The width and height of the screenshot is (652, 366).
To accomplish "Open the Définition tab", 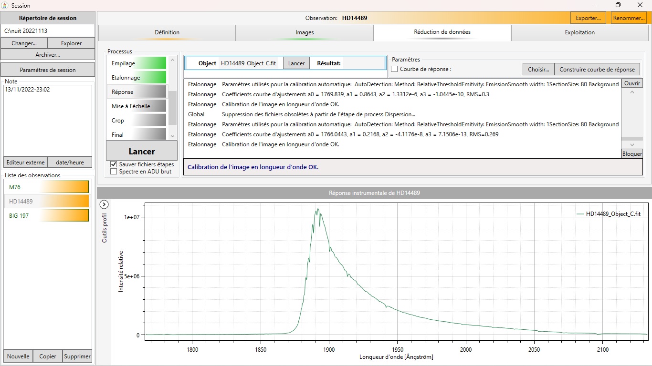I will coord(167,32).
